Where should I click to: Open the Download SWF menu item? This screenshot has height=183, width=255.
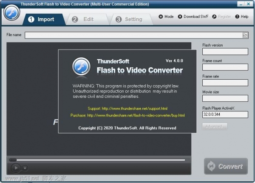coord(193,17)
